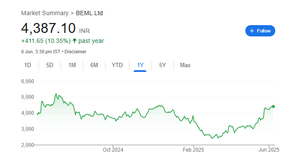Follow BEML Ltd stock
Image resolution: width=296 pixels, height=159 pixels.
tap(260, 31)
